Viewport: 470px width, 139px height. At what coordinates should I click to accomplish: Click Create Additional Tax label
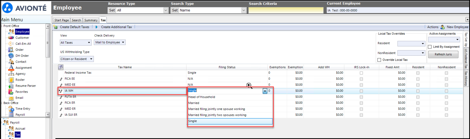(116, 27)
